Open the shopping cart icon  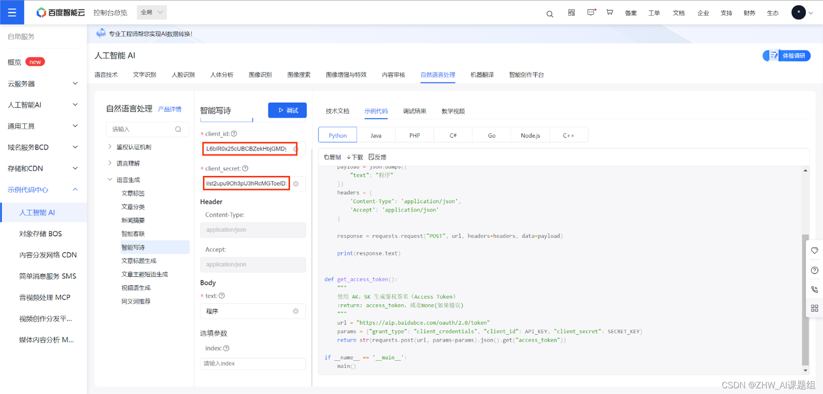tap(610, 12)
